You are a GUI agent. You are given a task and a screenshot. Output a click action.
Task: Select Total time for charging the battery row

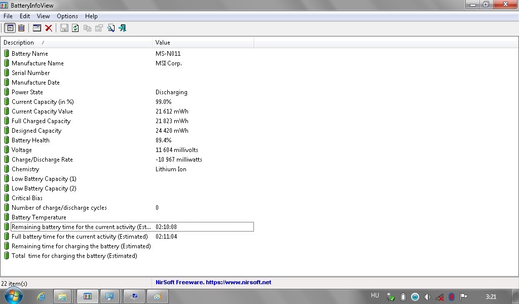(x=127, y=255)
